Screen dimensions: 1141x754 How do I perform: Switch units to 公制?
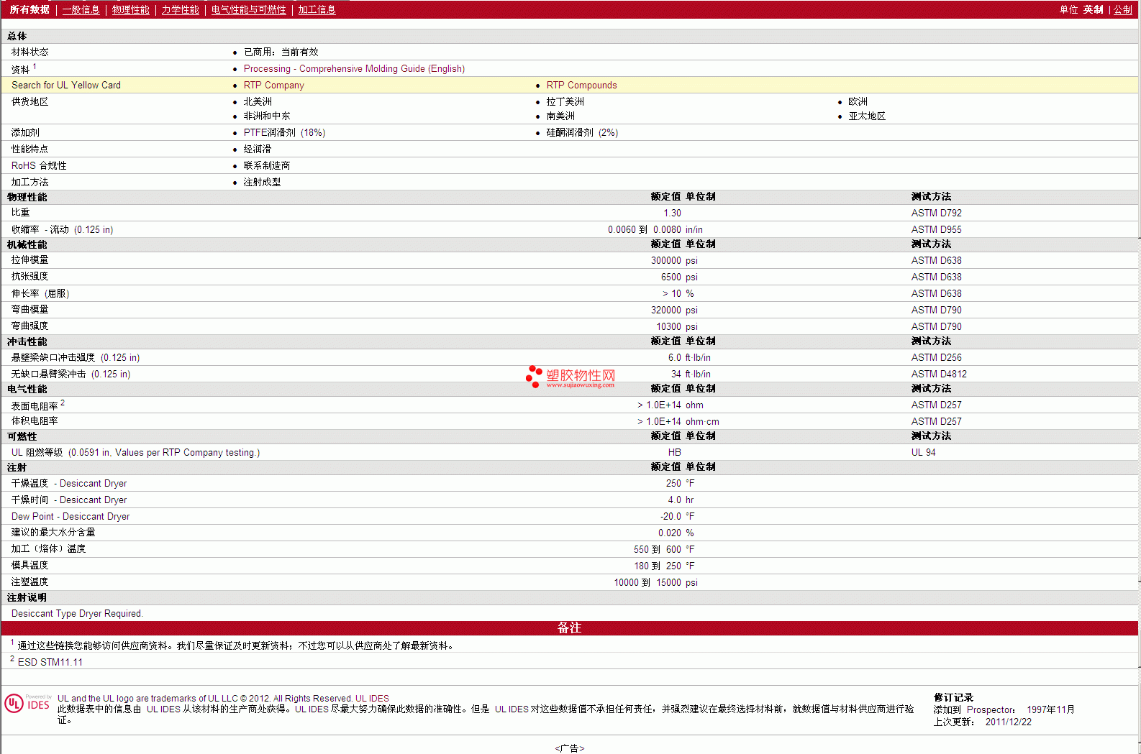tap(1123, 10)
